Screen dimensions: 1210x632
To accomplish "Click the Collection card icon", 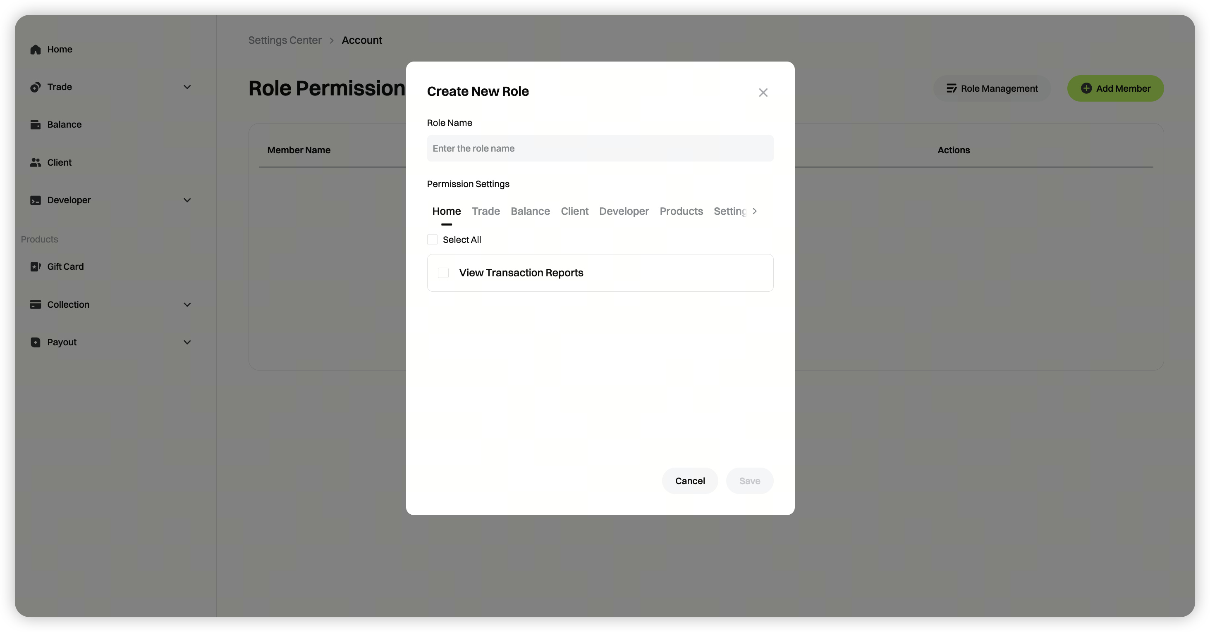I will [x=35, y=304].
